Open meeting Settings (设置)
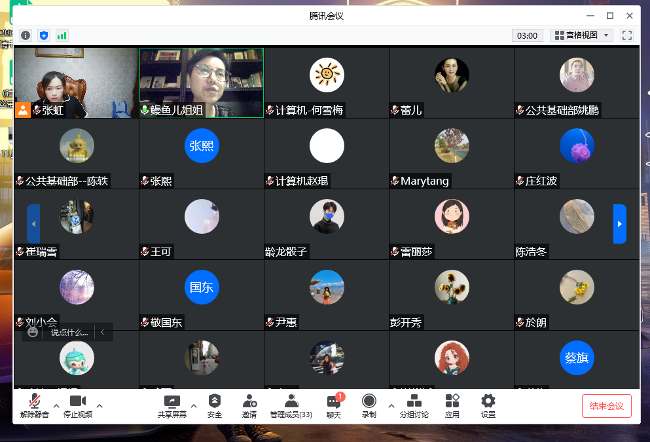 tap(488, 406)
